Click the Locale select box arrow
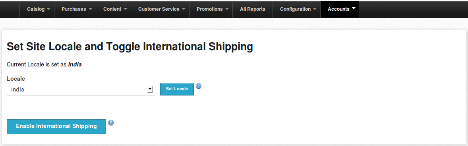 tap(150, 90)
